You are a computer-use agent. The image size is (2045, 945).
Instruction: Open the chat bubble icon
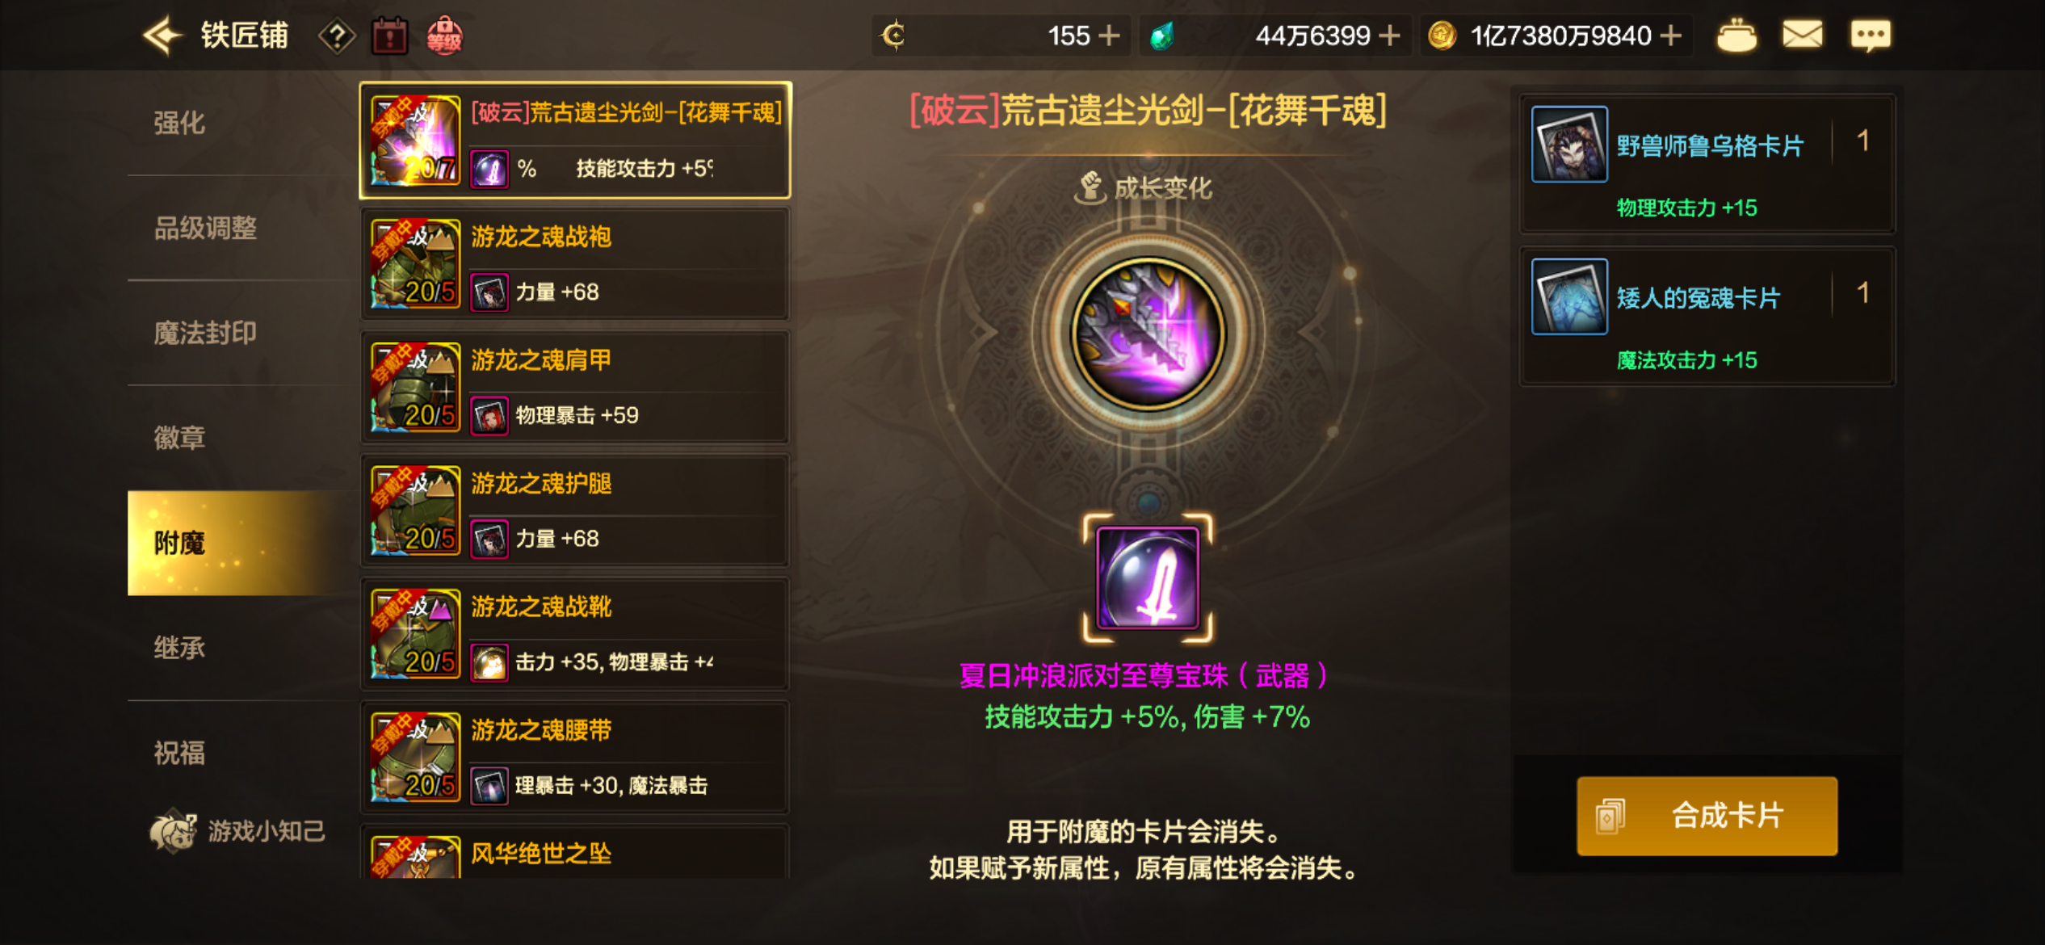(x=1871, y=36)
